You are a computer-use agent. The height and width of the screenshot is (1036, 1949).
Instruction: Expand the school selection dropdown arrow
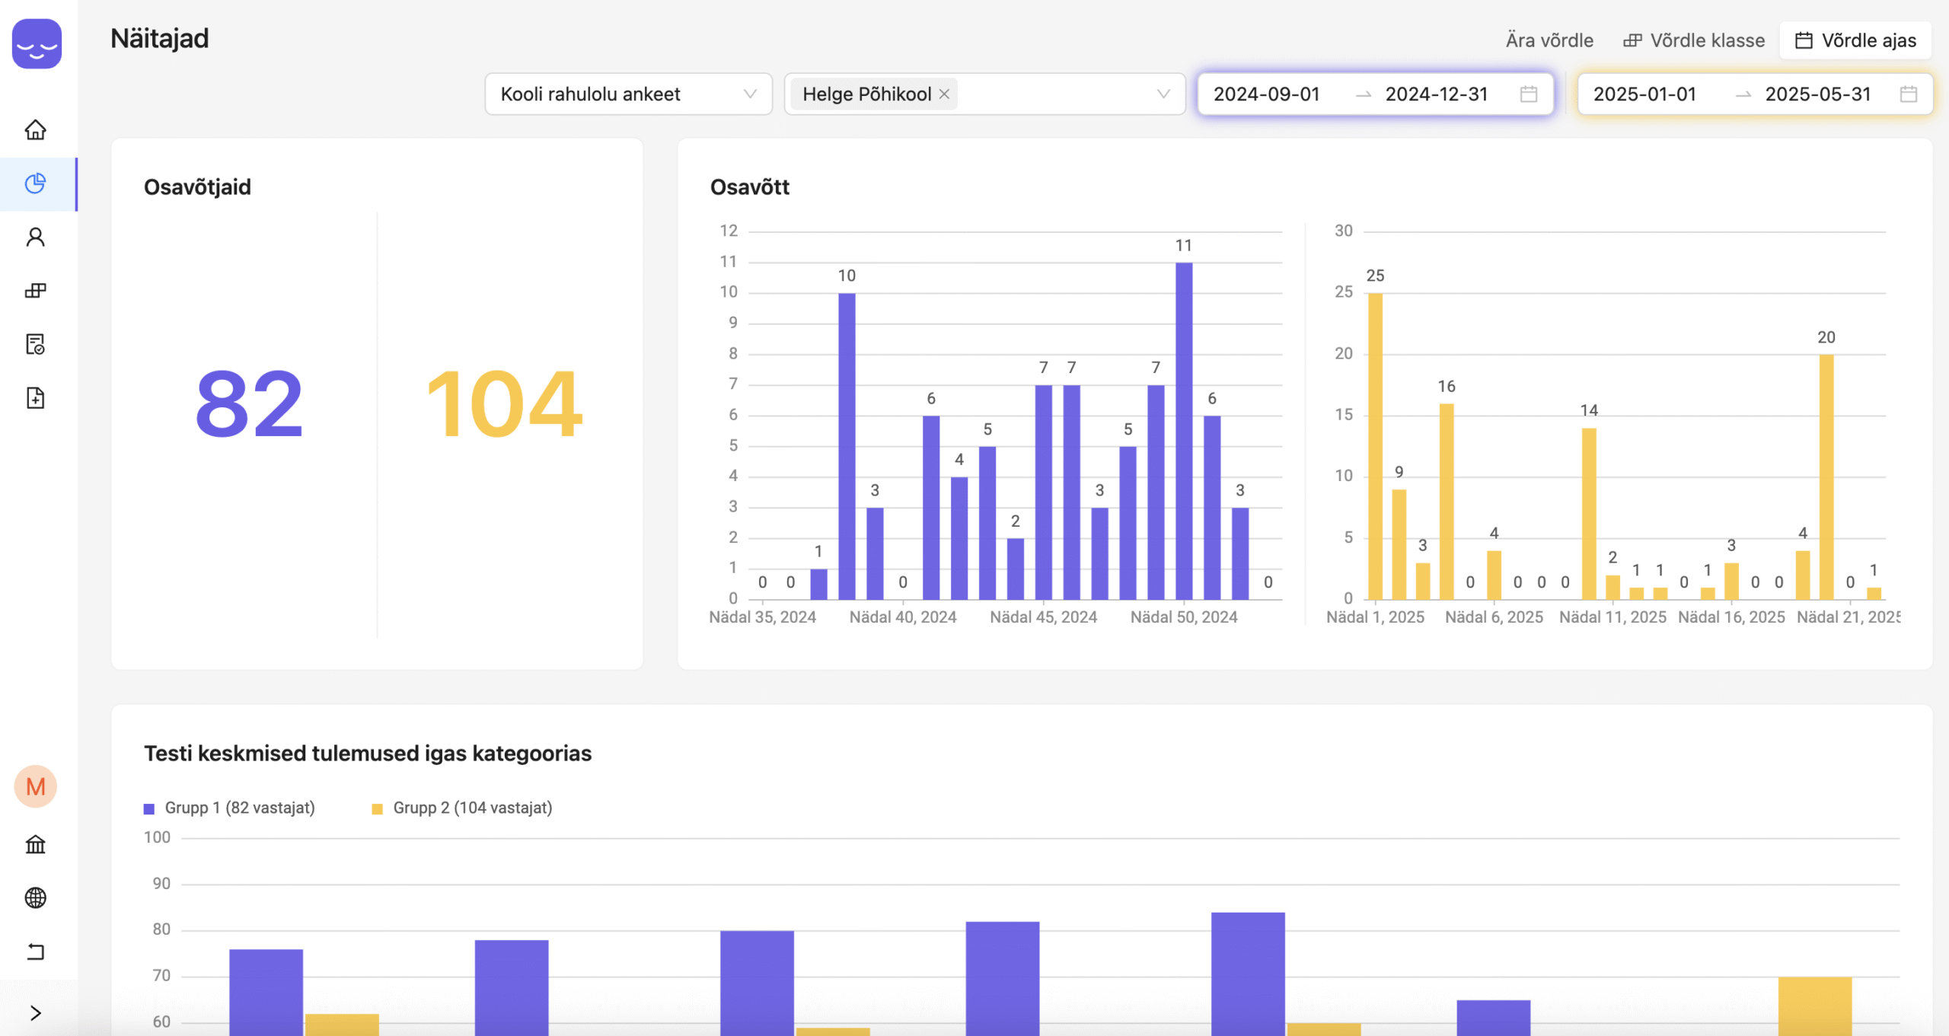tap(1163, 94)
